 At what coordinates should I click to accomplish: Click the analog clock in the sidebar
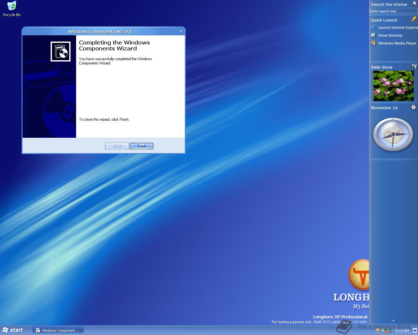click(x=393, y=134)
